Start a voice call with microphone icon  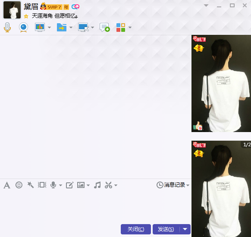pos(7,27)
